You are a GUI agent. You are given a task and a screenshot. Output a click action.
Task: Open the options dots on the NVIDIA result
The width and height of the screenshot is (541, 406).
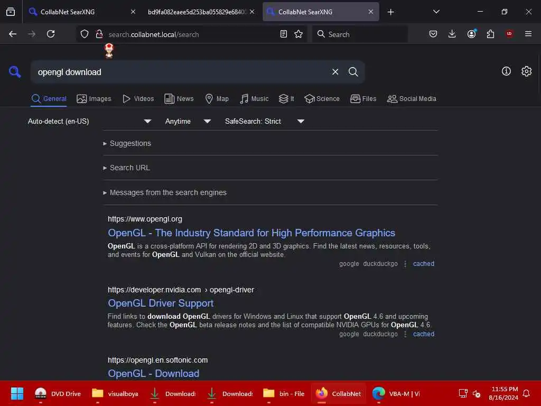coord(405,334)
